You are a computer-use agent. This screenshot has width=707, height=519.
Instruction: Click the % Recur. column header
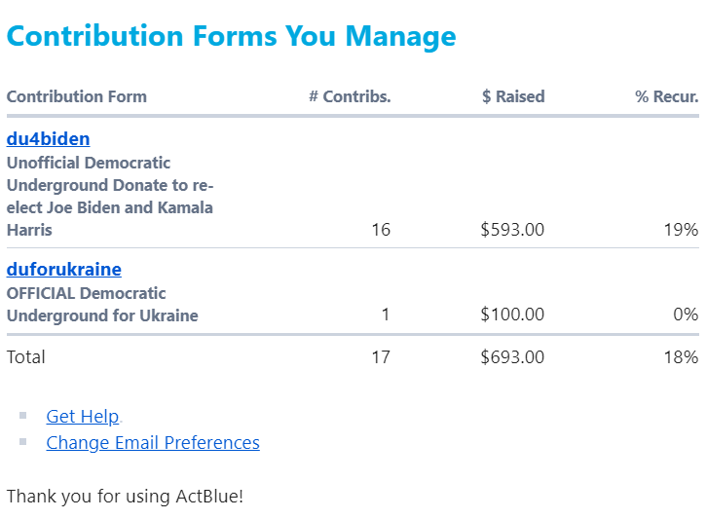tap(667, 96)
